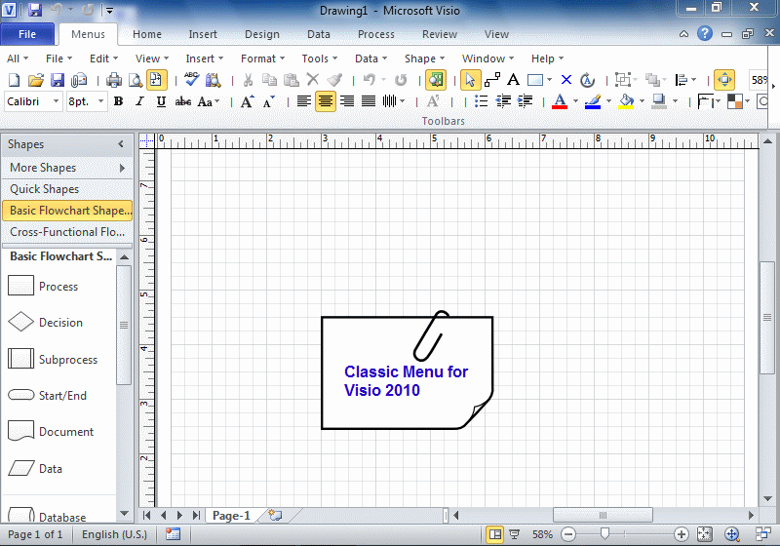
Task: Increase font size with grow icon
Action: (248, 102)
